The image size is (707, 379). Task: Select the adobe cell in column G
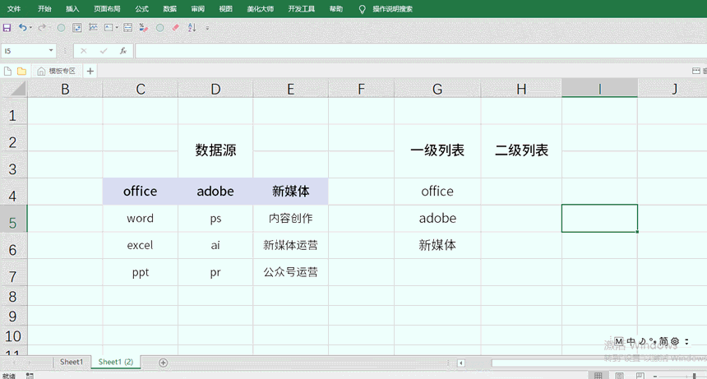click(x=437, y=219)
